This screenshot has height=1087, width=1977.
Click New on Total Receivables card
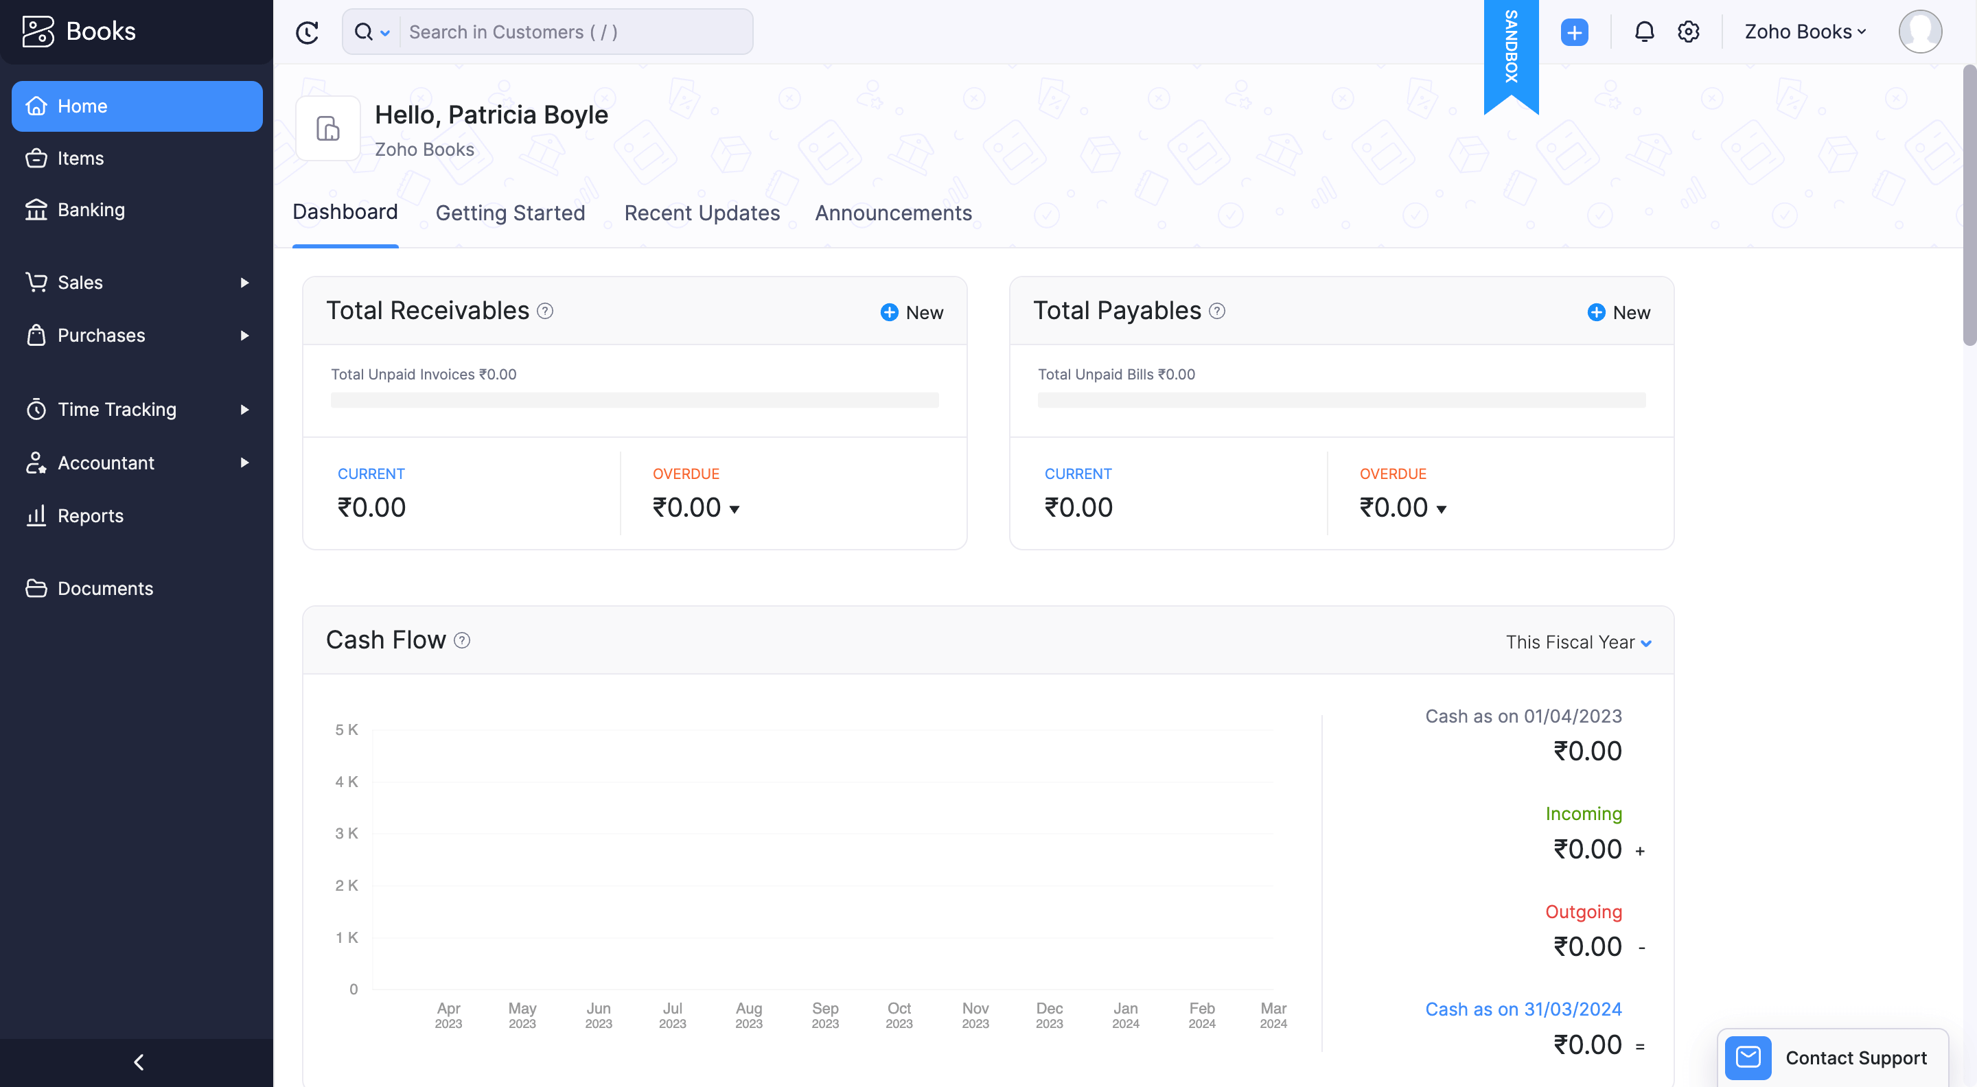[911, 312]
